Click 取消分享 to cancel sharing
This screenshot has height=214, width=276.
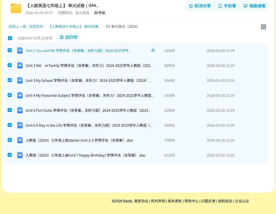point(200,6)
